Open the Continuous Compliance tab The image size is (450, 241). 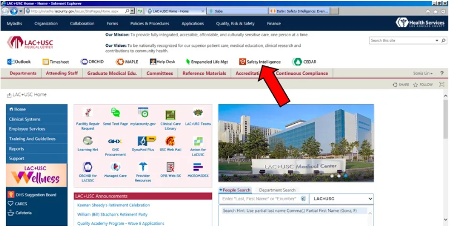pyautogui.click(x=302, y=73)
